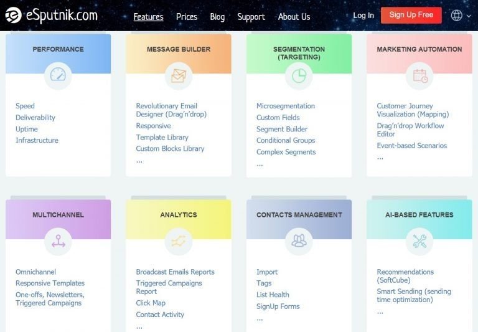478x332 pixels.
Task: Click the Message Builder envelope icon
Action: coord(179,75)
